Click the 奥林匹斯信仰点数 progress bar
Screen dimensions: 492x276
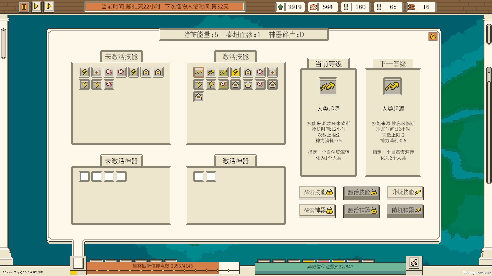[163, 268]
